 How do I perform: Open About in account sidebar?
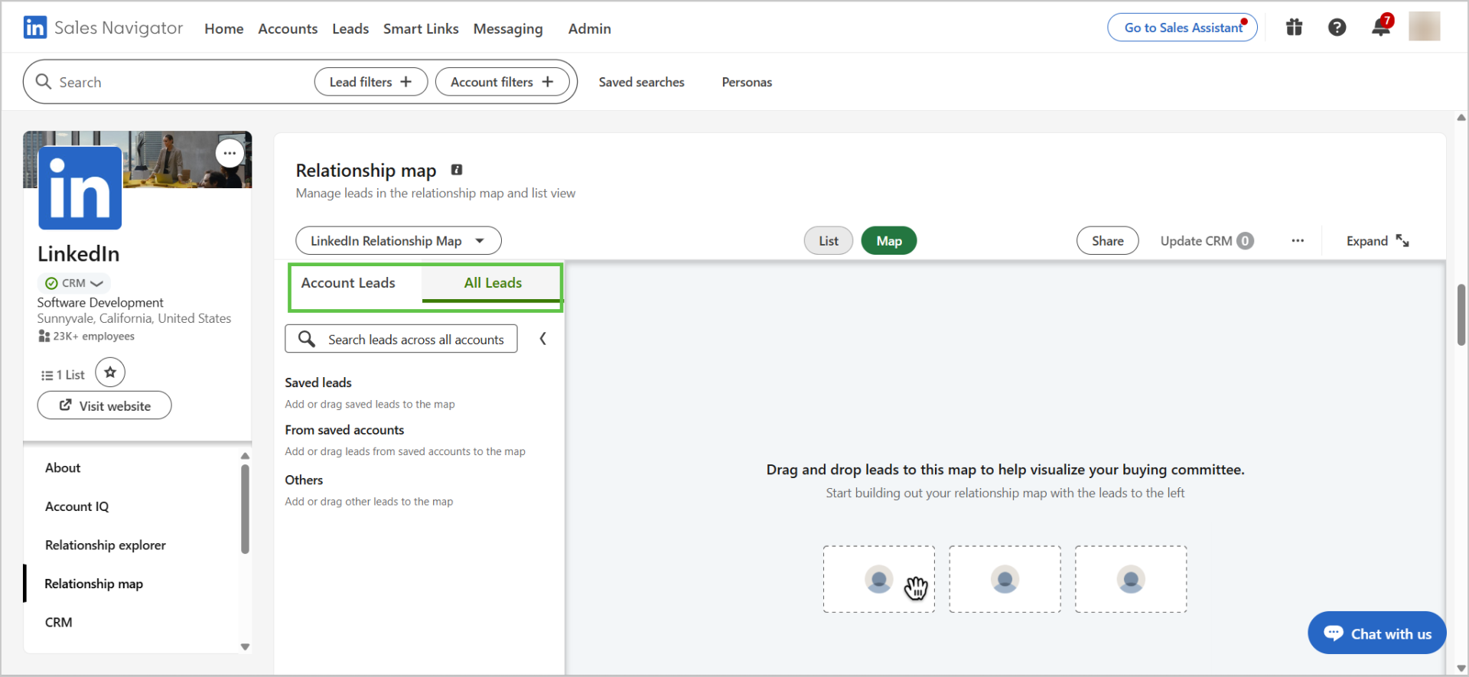tap(63, 467)
